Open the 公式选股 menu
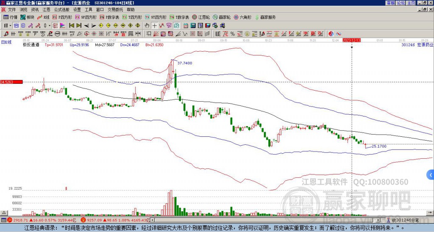Image resolution: width=434 pixels, height=232 pixels. coord(62,10)
